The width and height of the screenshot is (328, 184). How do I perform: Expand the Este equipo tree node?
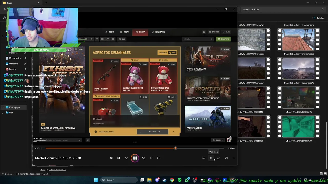click(3, 107)
